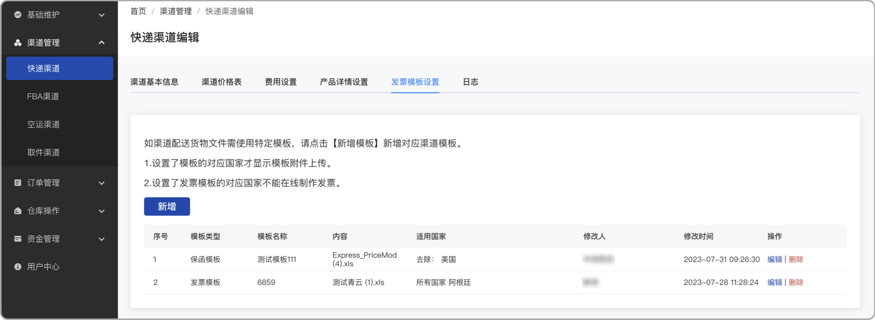This screenshot has height=320, width=875.
Task: Click the 2023-07-28 11:28:24 timestamp
Action: (721, 282)
